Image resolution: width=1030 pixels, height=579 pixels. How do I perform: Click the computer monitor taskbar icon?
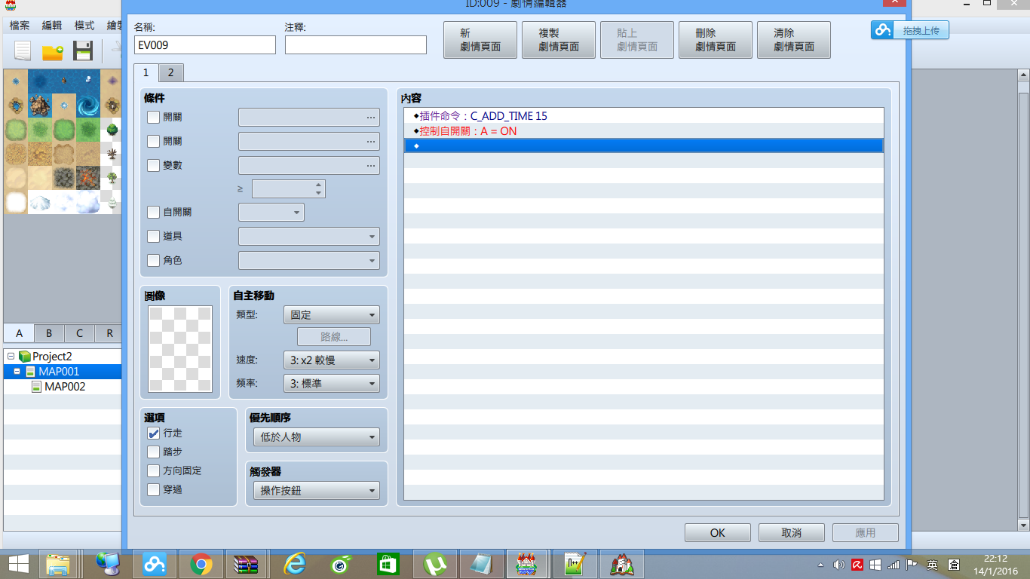[107, 564]
